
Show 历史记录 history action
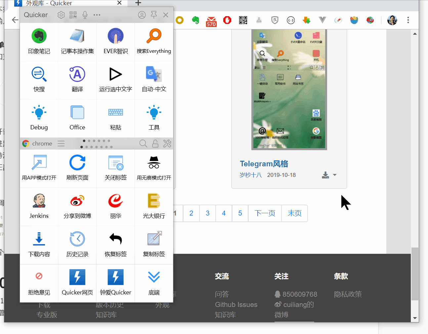77,245
